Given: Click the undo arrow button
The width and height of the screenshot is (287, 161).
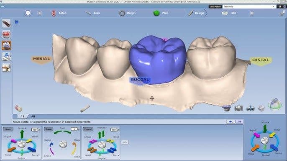Looking at the screenshot, I should pos(231,121).
